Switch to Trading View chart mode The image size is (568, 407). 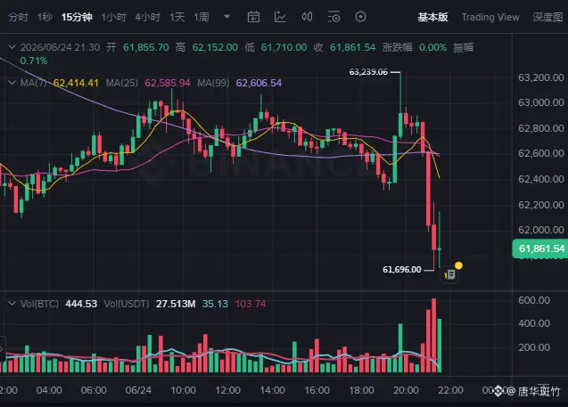(490, 17)
